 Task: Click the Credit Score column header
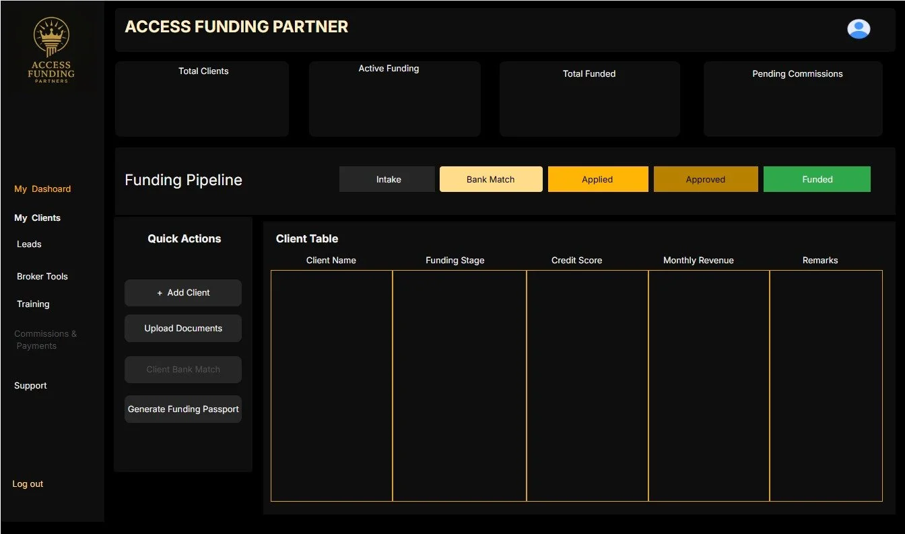click(577, 261)
